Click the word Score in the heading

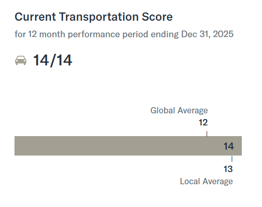[157, 17]
